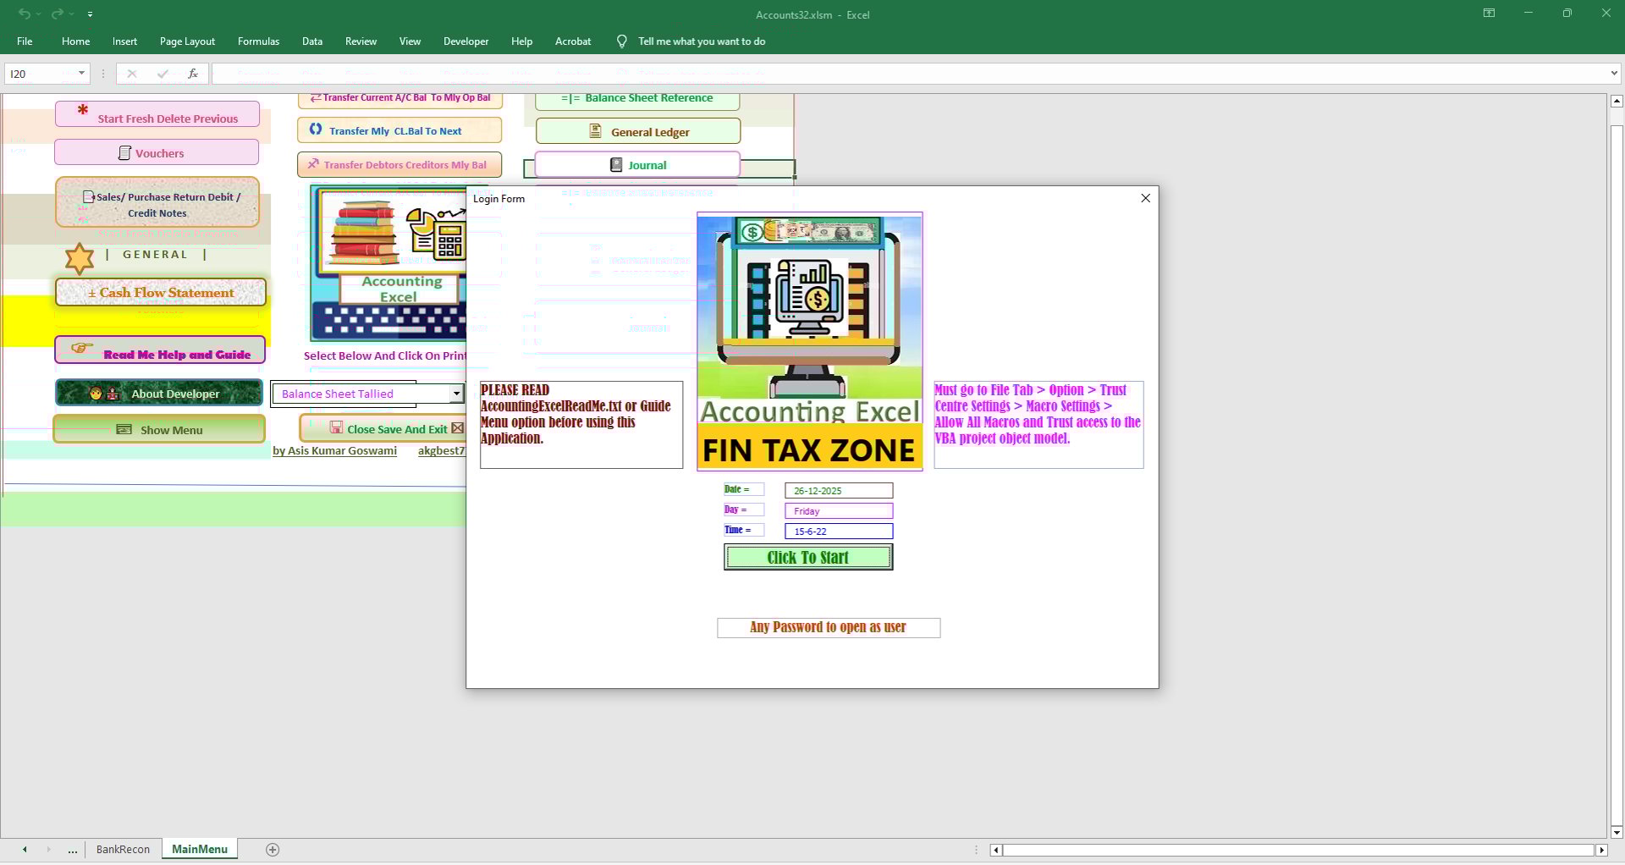The height and width of the screenshot is (865, 1625).
Task: Click the Click To Start button
Action: (x=808, y=557)
